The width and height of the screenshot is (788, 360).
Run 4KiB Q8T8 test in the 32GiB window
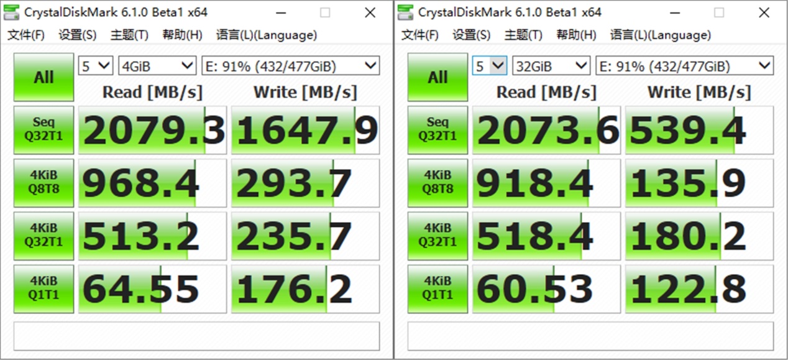(x=438, y=183)
